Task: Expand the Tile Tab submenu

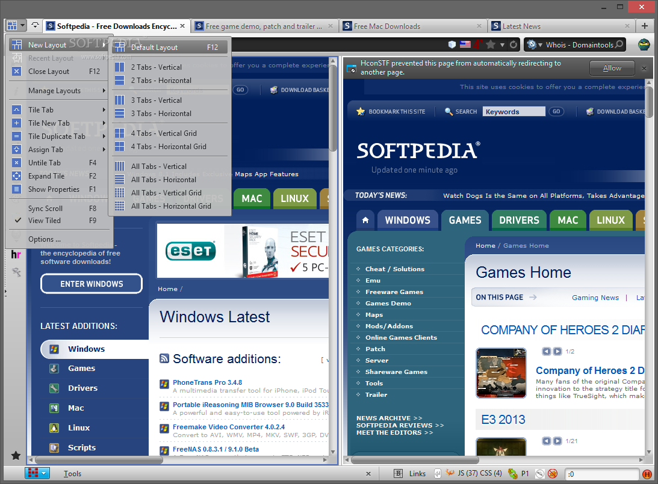Action: point(59,110)
